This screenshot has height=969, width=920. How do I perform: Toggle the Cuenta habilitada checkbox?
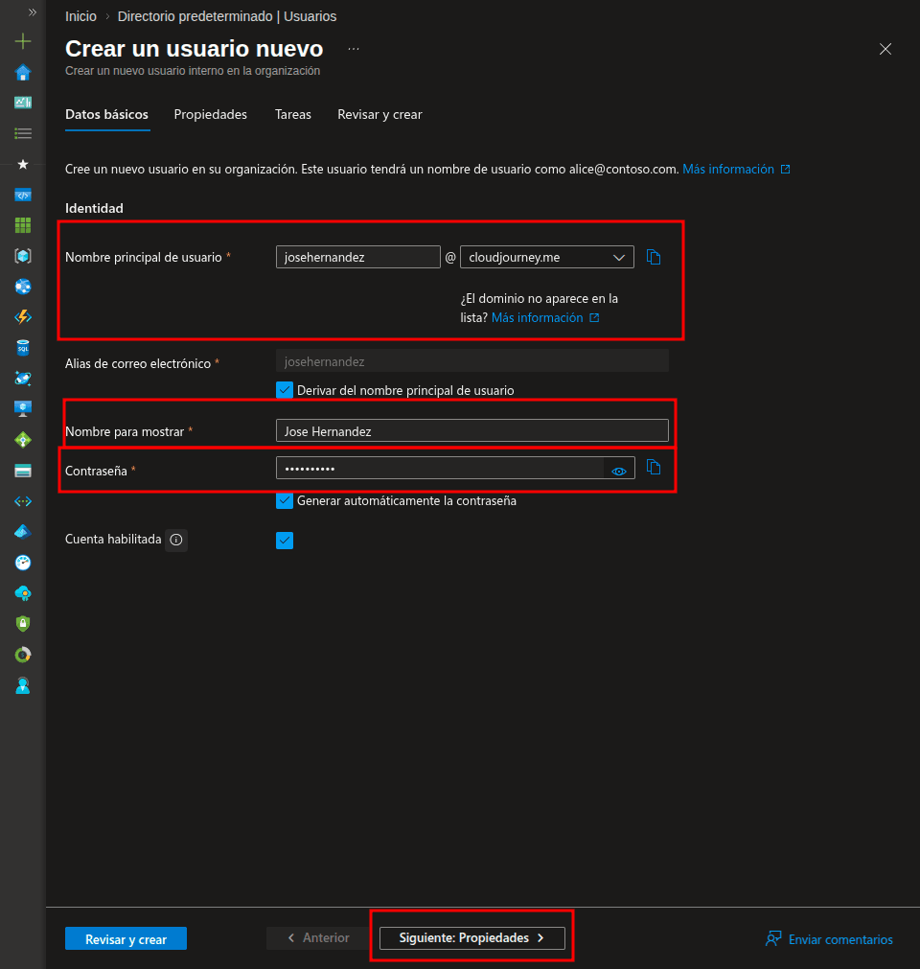click(285, 541)
